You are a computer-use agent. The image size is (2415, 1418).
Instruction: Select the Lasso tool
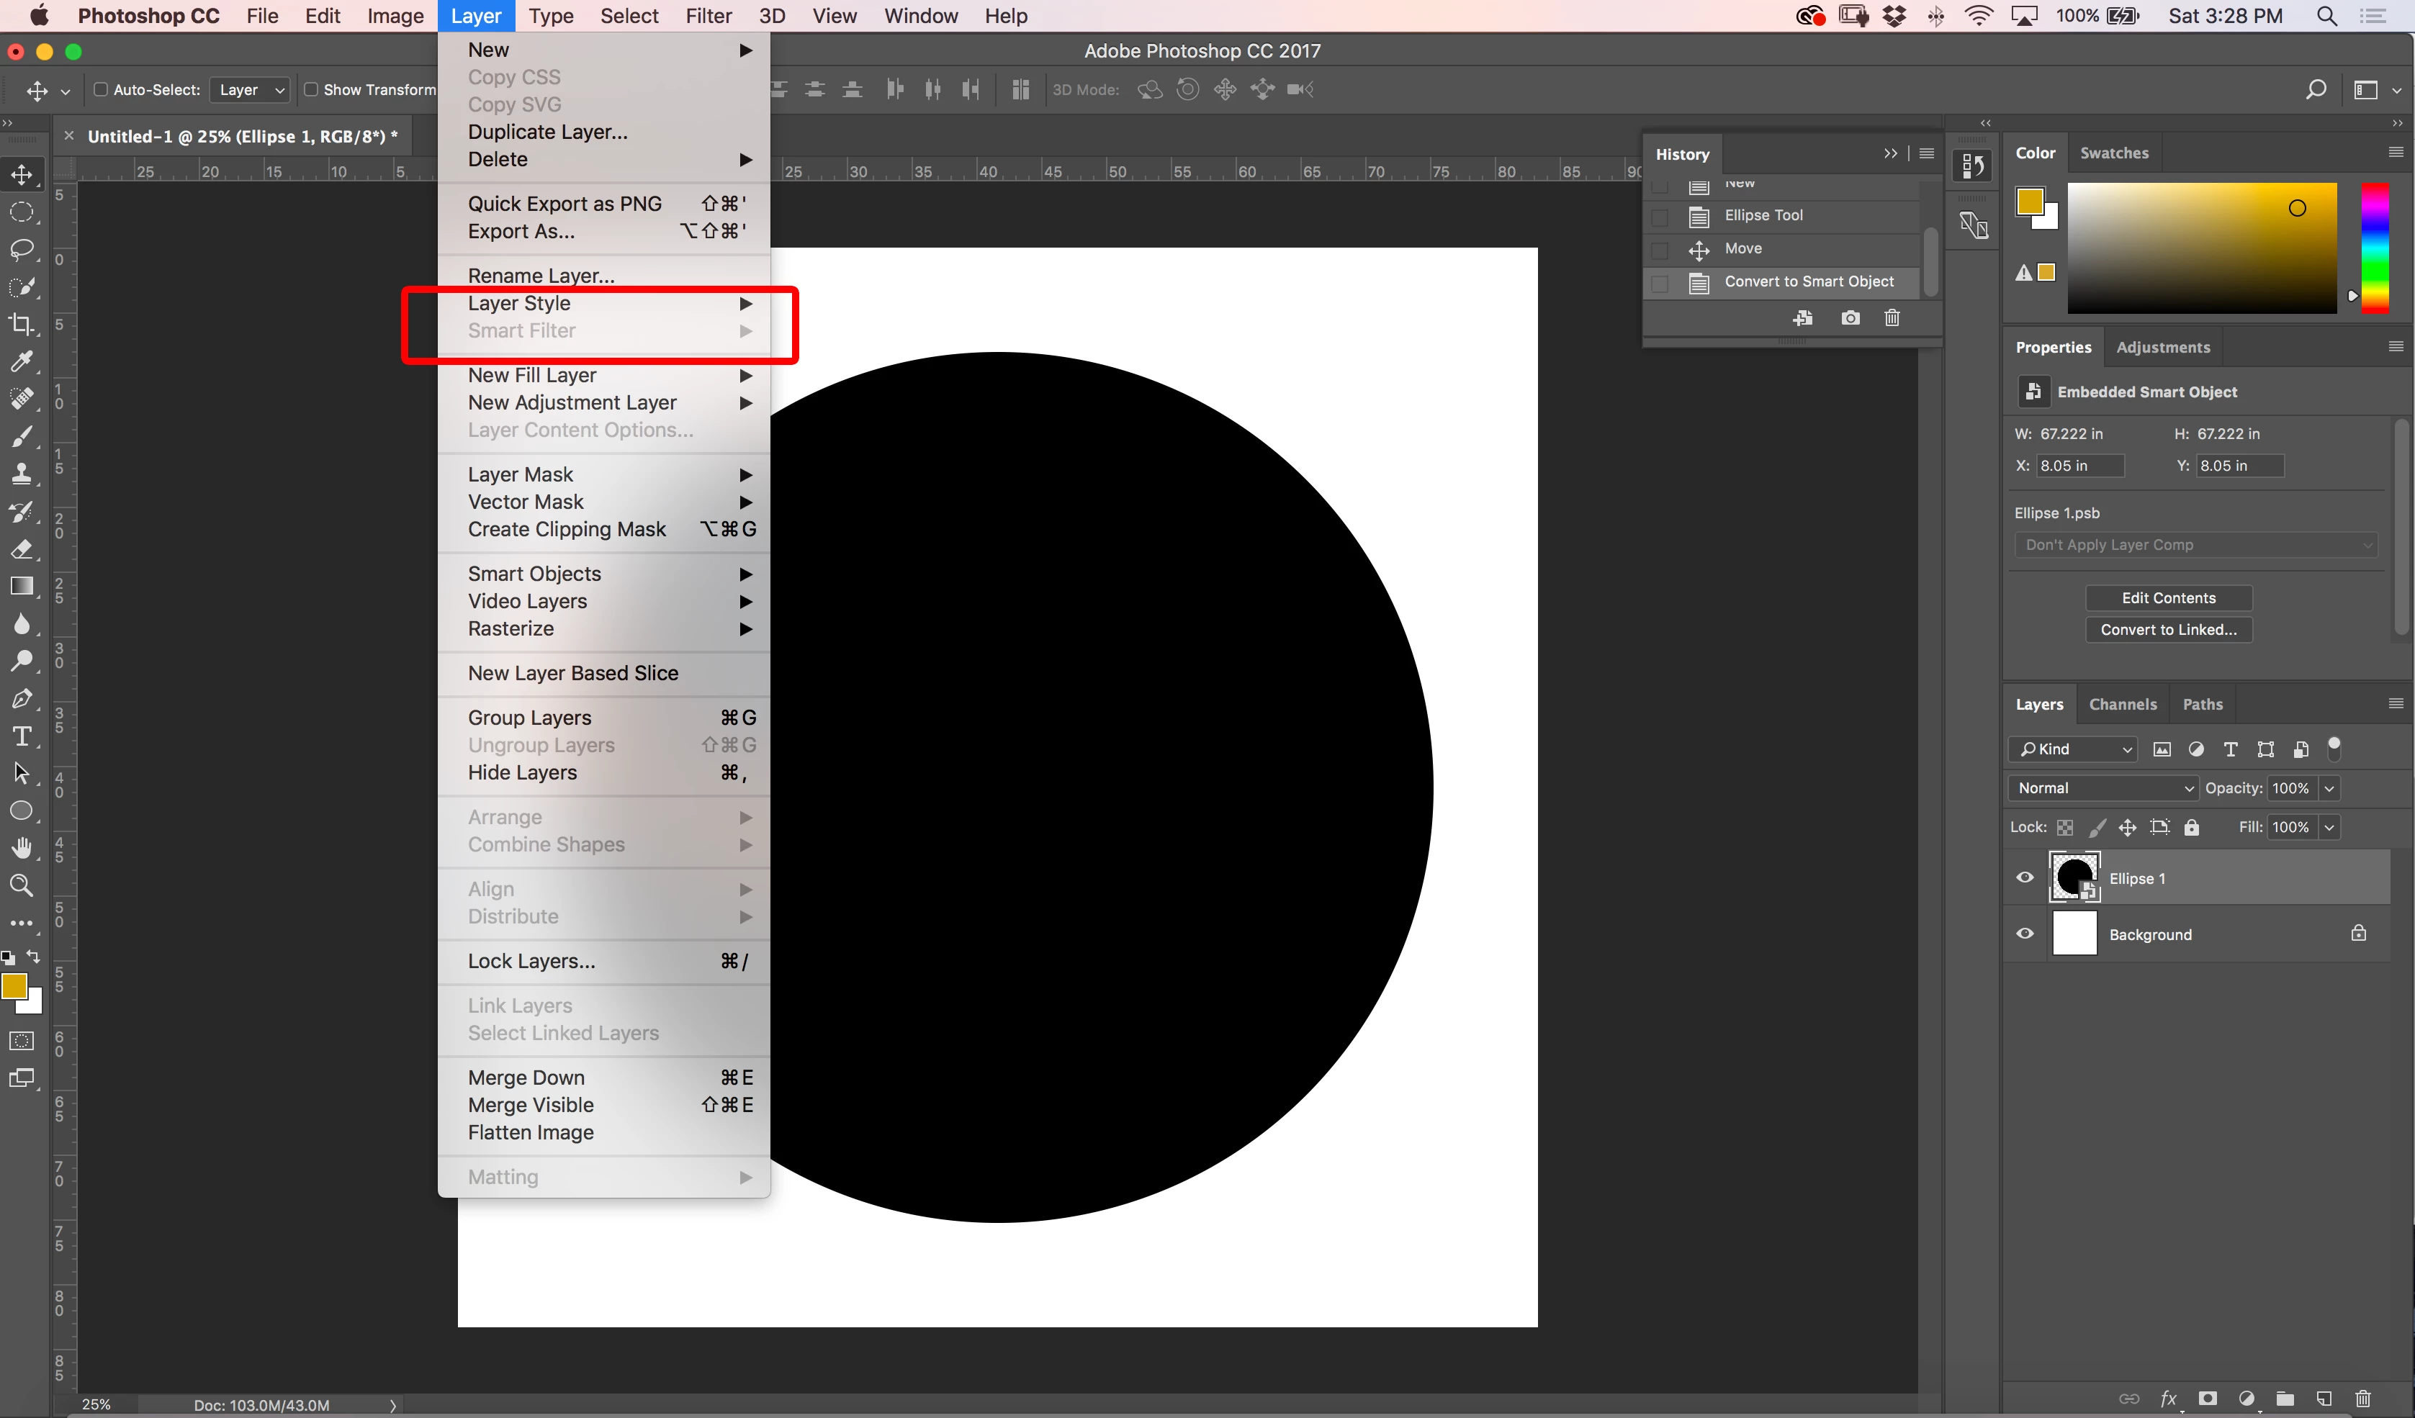coord(21,249)
